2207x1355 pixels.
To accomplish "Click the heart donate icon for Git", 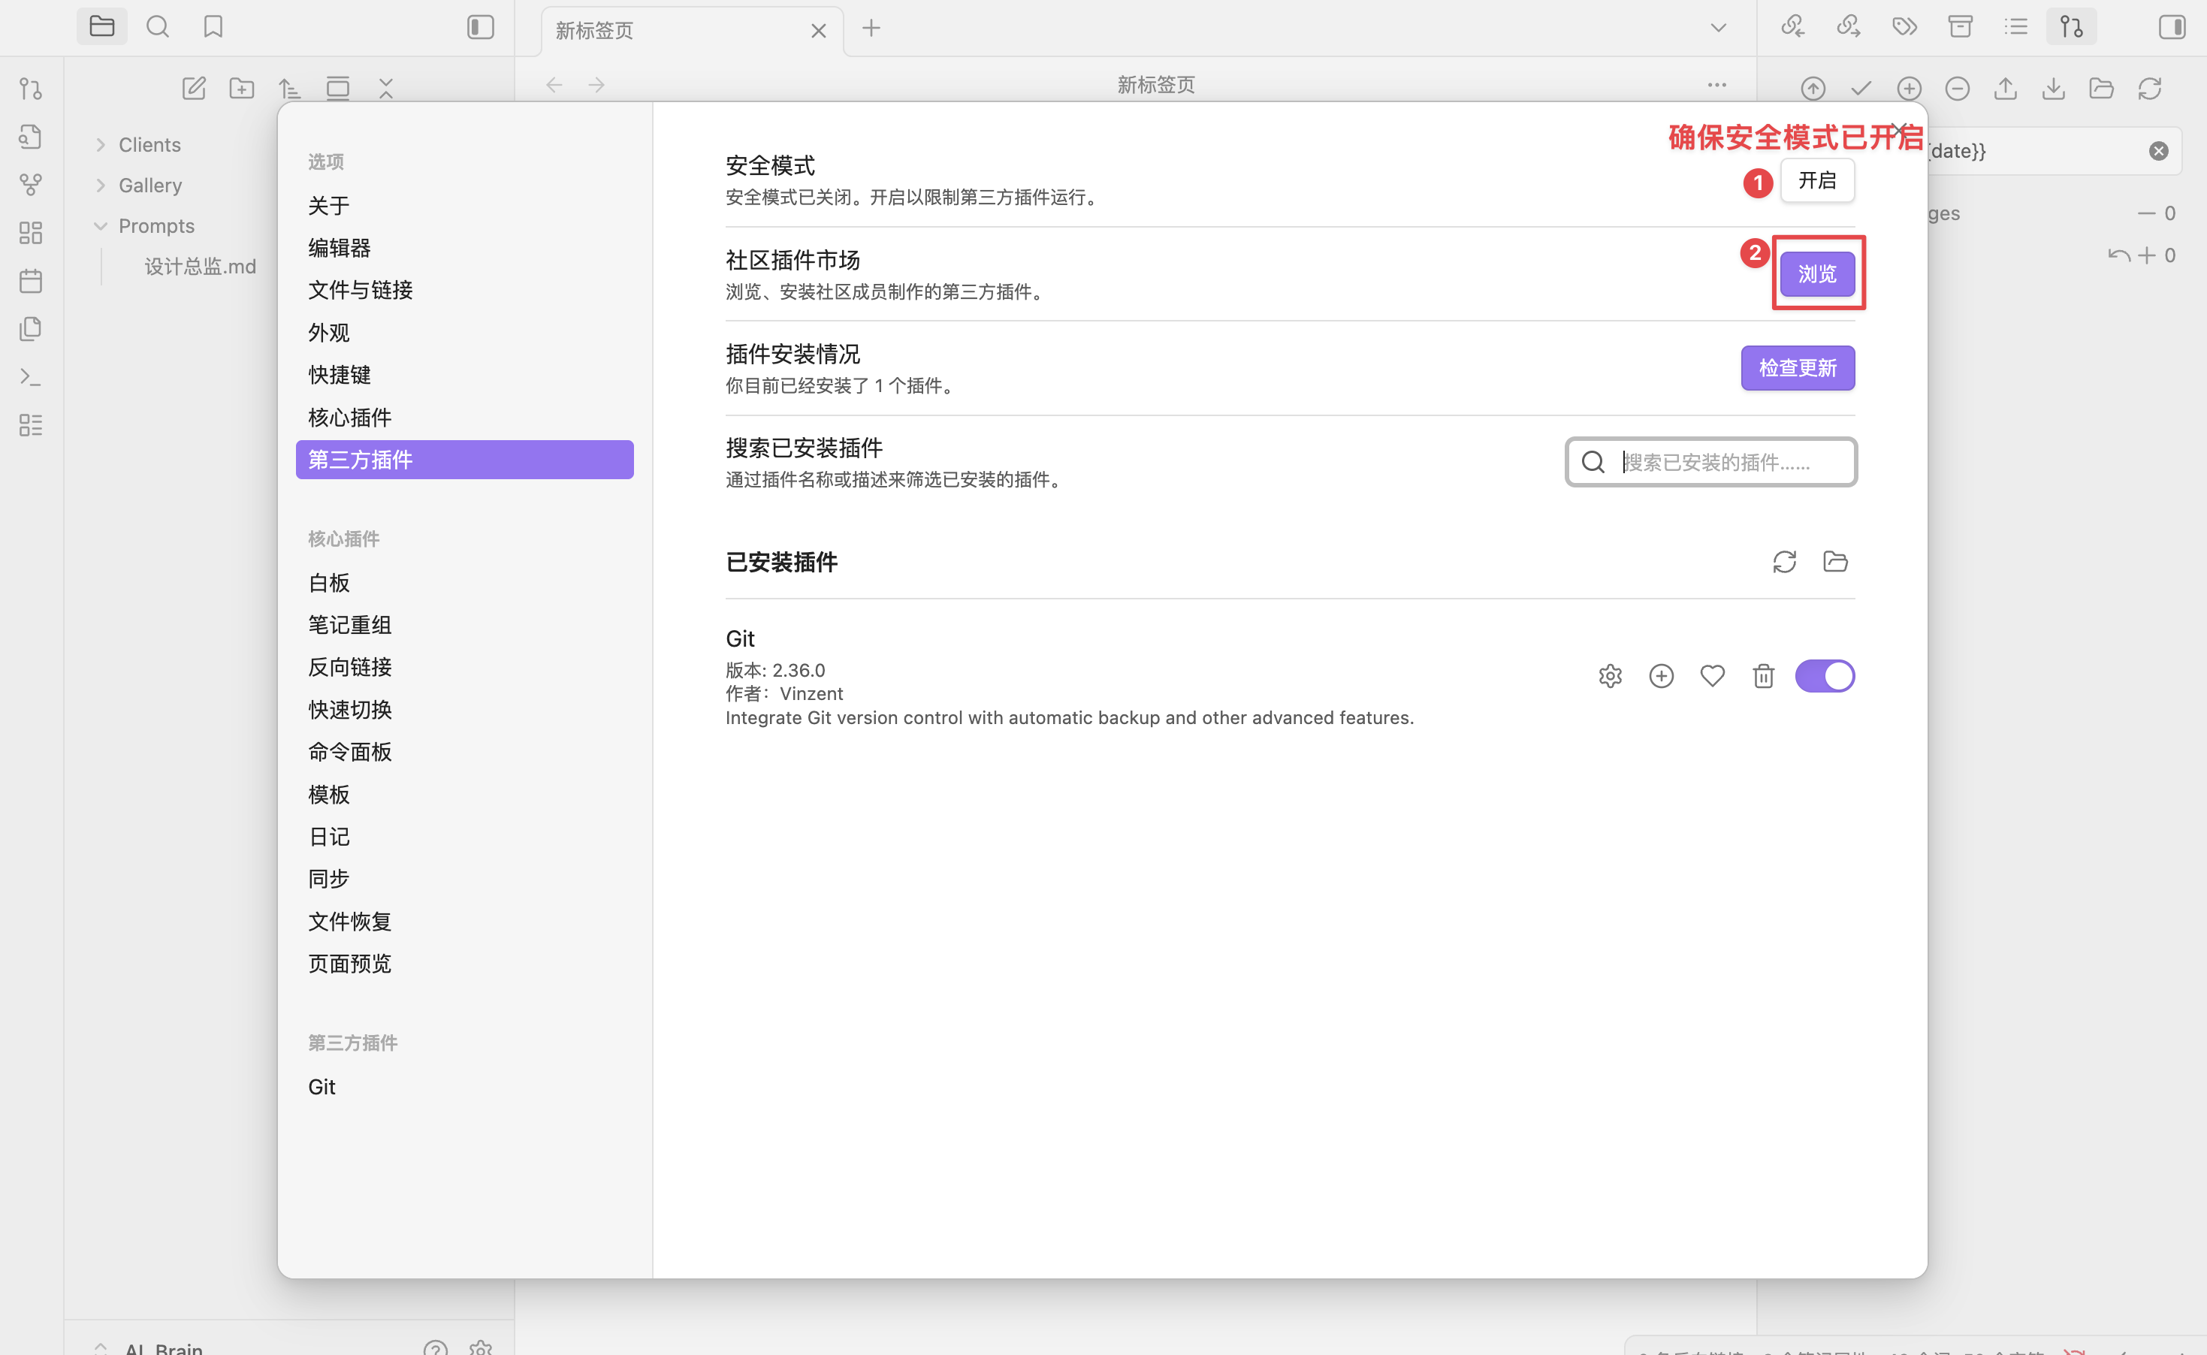I will (x=1711, y=676).
